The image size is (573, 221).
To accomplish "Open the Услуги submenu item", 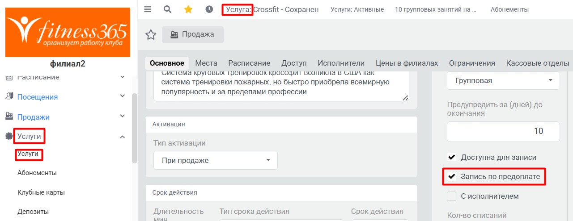I will click(x=28, y=154).
